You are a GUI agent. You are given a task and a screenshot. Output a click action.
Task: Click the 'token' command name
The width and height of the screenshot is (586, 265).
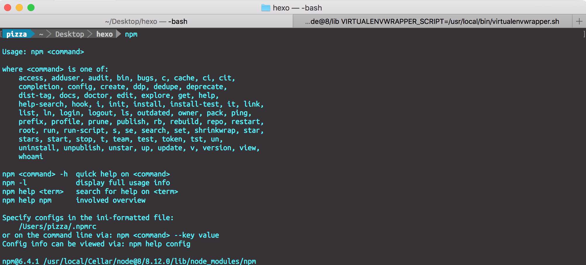172,139
